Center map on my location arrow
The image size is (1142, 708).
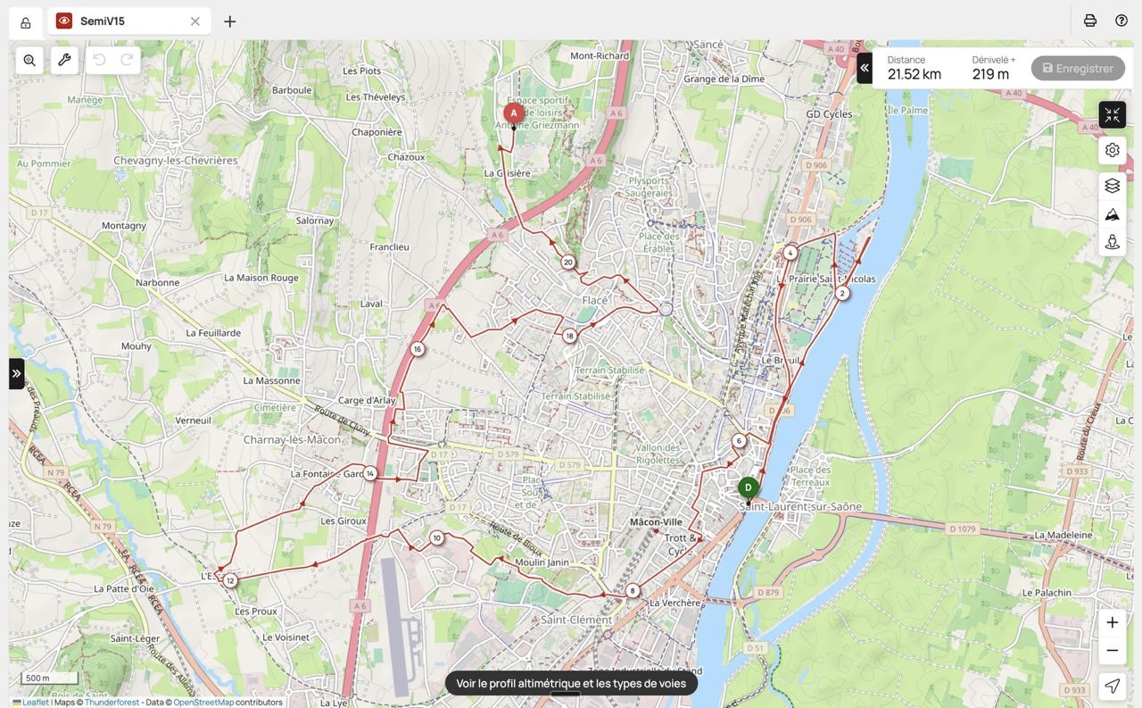(x=1112, y=686)
